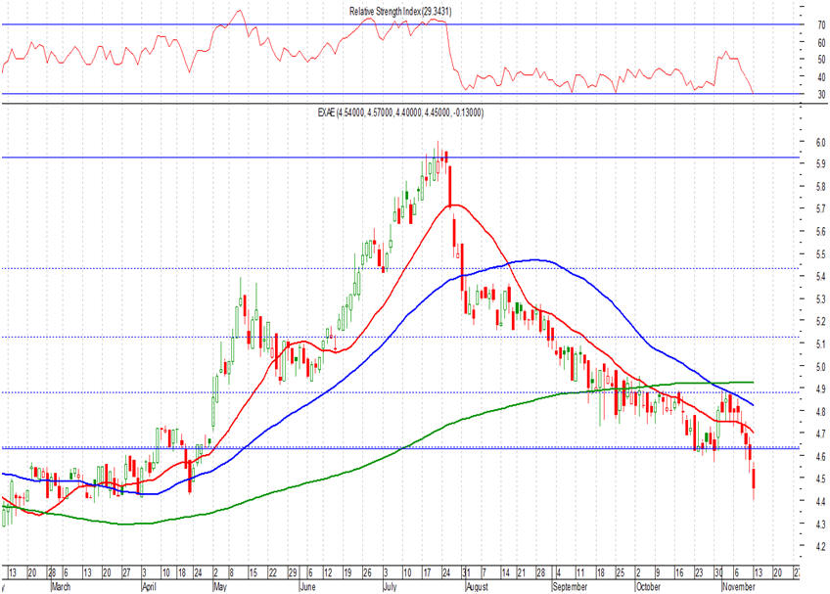
Task: Click the Relative Strength Index title text
Action: [400, 11]
